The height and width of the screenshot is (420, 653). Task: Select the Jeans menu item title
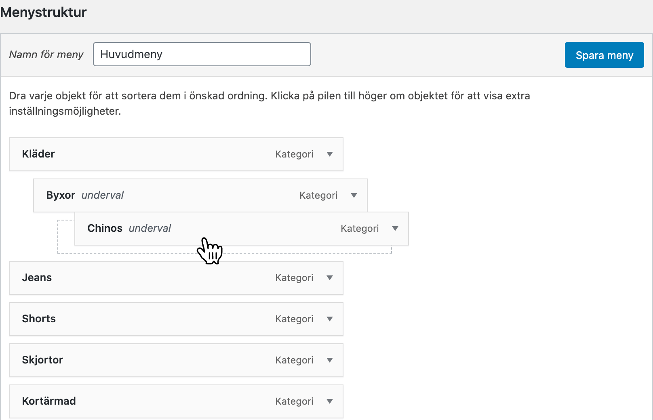[x=37, y=277]
